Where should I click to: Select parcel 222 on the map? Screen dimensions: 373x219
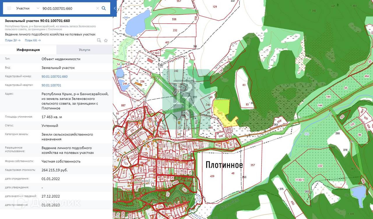click(x=320, y=166)
